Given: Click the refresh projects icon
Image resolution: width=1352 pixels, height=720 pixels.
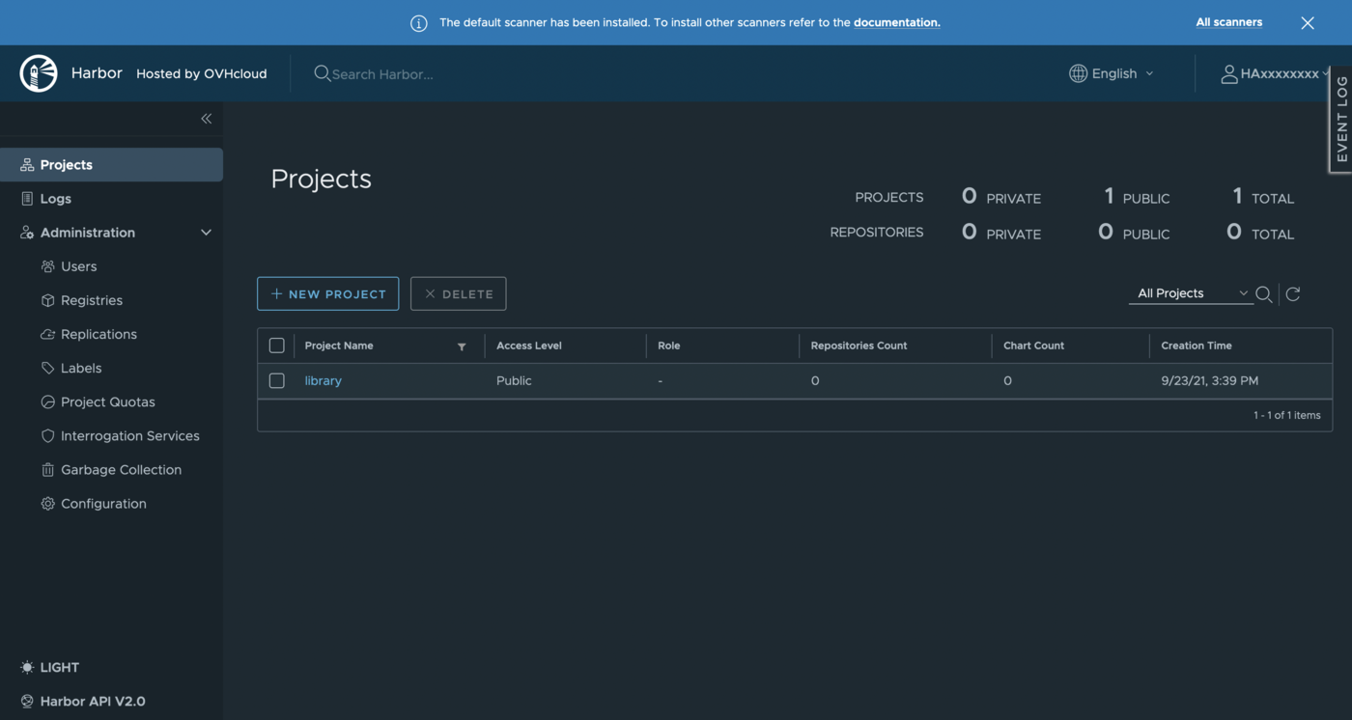Looking at the screenshot, I should click(1293, 293).
